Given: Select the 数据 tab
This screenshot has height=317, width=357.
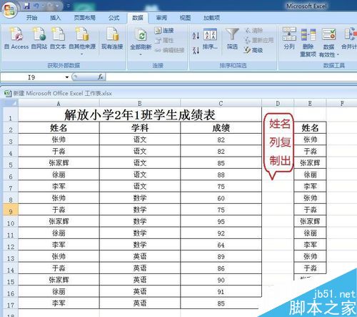Looking at the screenshot, I should (138, 18).
